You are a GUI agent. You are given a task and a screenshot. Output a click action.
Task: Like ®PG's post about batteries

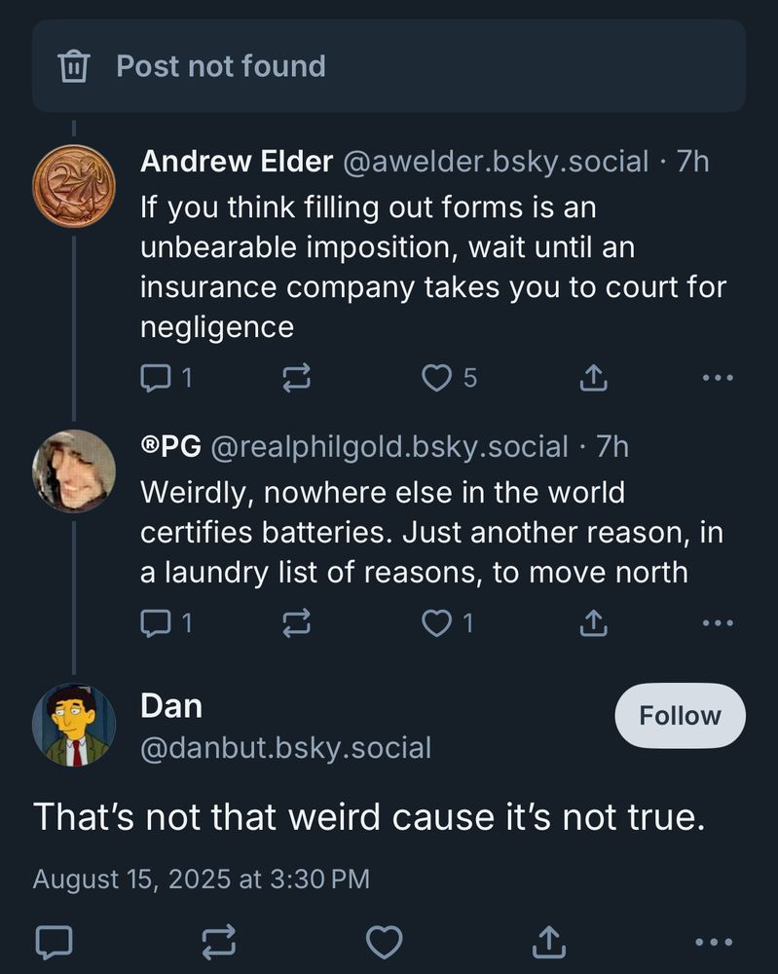pyautogui.click(x=436, y=623)
